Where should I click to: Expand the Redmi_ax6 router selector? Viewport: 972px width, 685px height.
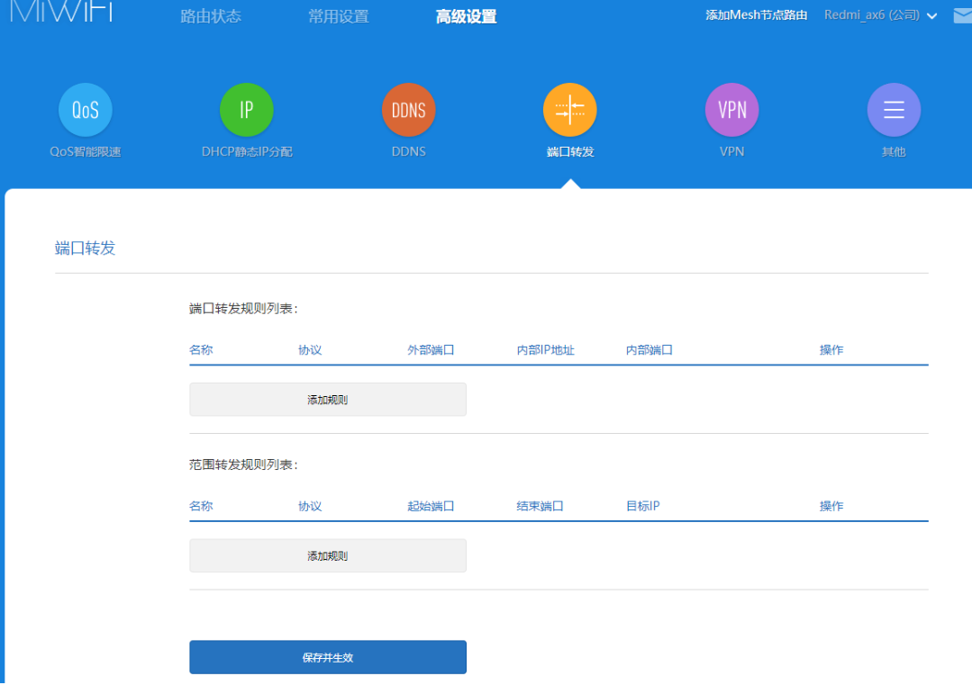point(878,15)
